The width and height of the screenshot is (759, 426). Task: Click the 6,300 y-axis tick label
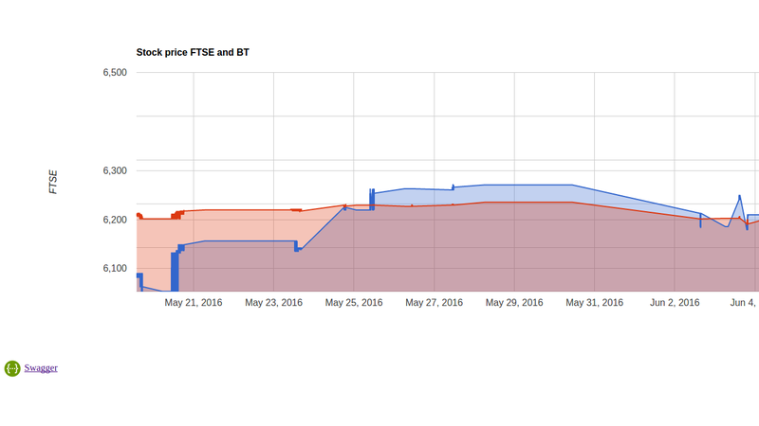(114, 171)
